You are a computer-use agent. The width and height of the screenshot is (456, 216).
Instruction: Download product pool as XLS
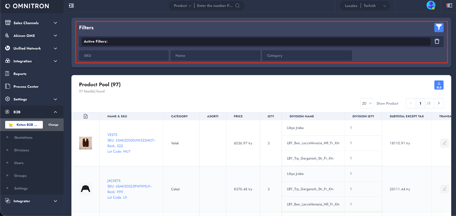tap(439, 85)
